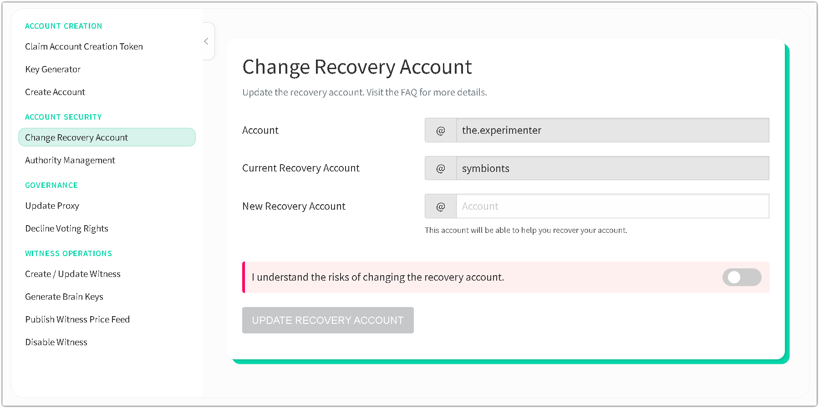This screenshot has width=819, height=408.
Task: Click the @ icon beside the Account field
Action: coord(440,131)
